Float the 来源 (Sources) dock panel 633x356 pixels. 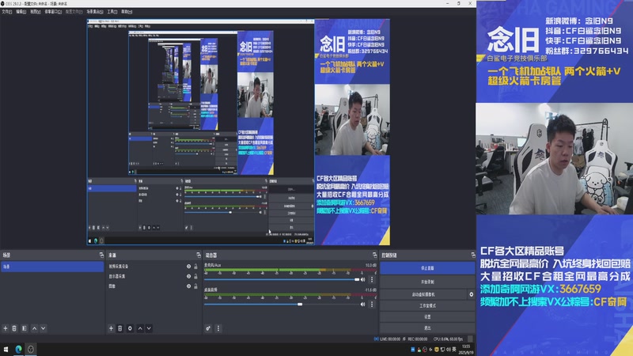pos(199,255)
